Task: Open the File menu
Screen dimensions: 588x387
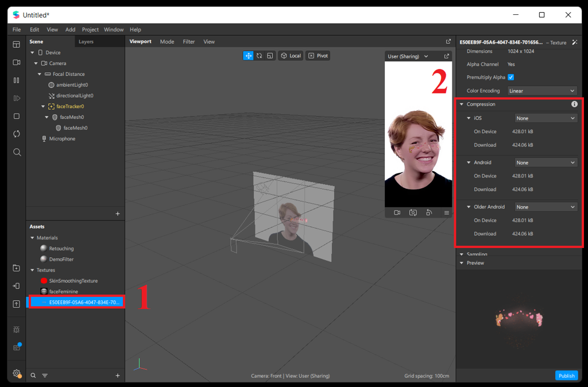Action: [17, 30]
